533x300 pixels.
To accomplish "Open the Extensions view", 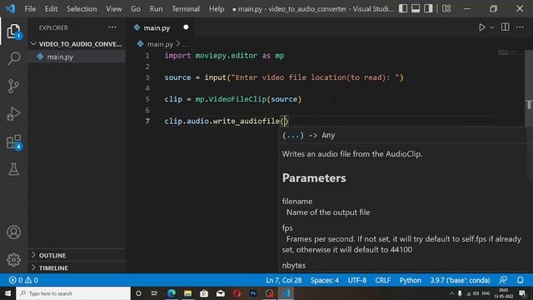I will [13, 142].
